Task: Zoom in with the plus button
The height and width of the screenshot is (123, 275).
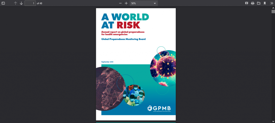Action: click(126, 3)
